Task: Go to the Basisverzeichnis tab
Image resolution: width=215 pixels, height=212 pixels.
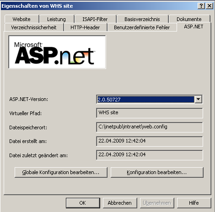Action: click(x=142, y=19)
